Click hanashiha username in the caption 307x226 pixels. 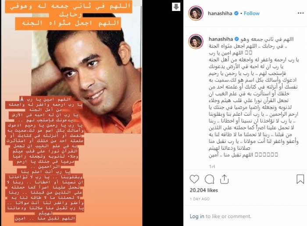[221, 39]
